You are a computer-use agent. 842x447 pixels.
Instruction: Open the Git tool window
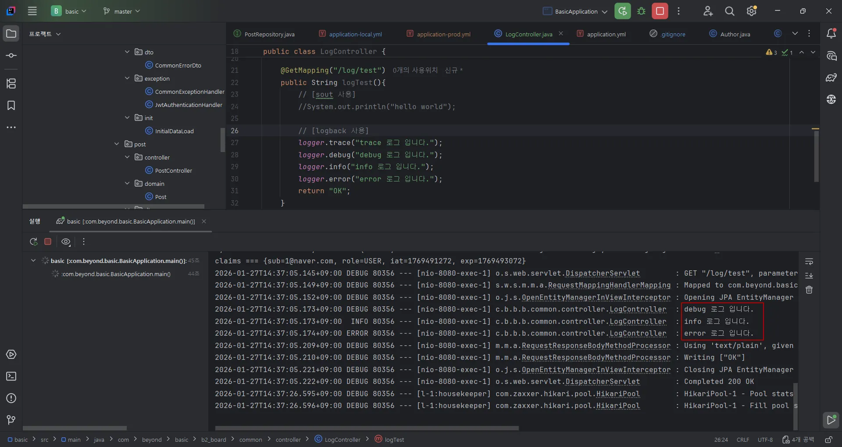(x=11, y=420)
